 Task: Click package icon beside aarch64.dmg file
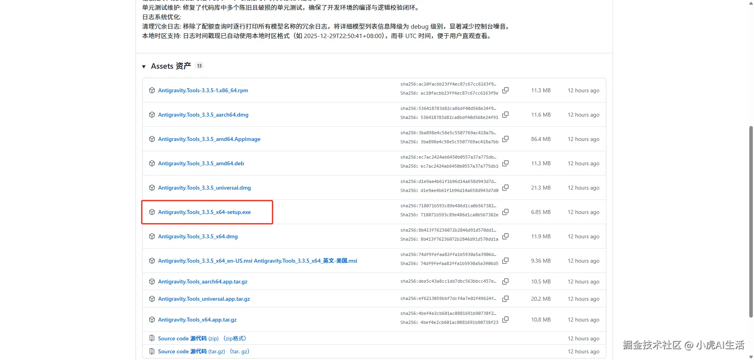pyautogui.click(x=152, y=115)
